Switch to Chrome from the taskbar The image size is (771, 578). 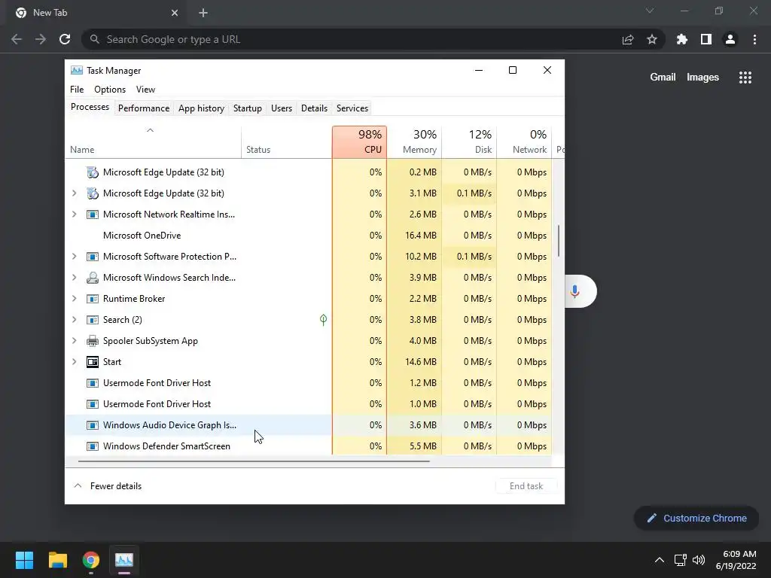coord(91,560)
